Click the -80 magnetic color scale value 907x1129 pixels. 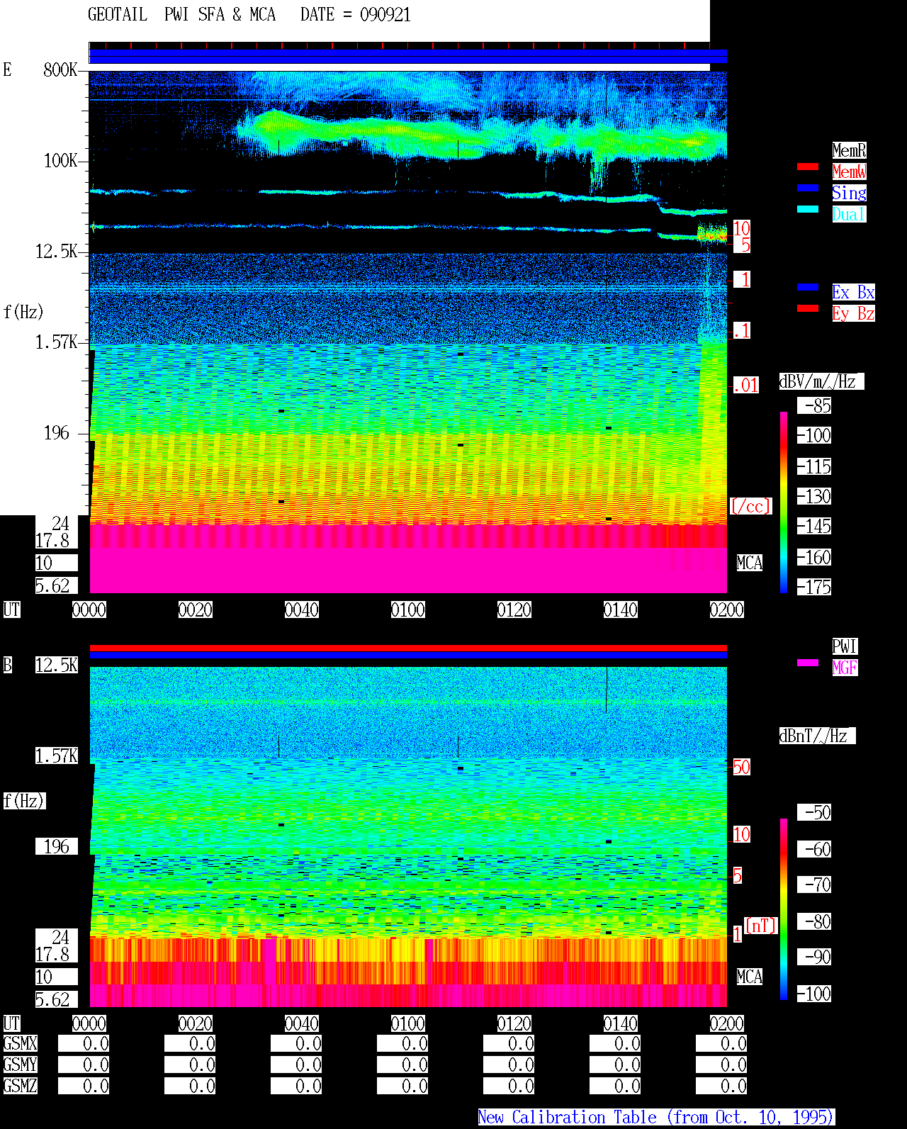point(814,921)
